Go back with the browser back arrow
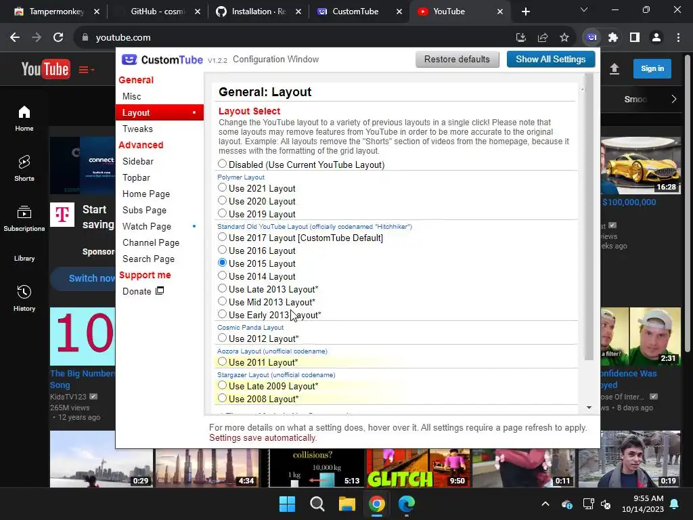Viewport: 693px width, 520px height. [15, 38]
